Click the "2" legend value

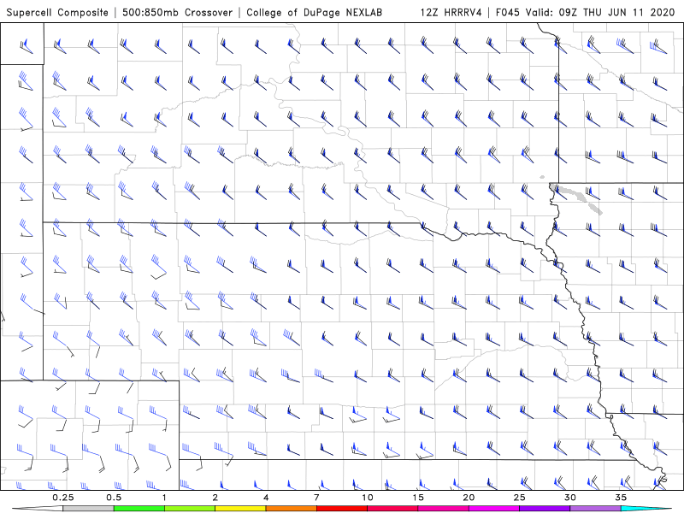pyautogui.click(x=215, y=498)
